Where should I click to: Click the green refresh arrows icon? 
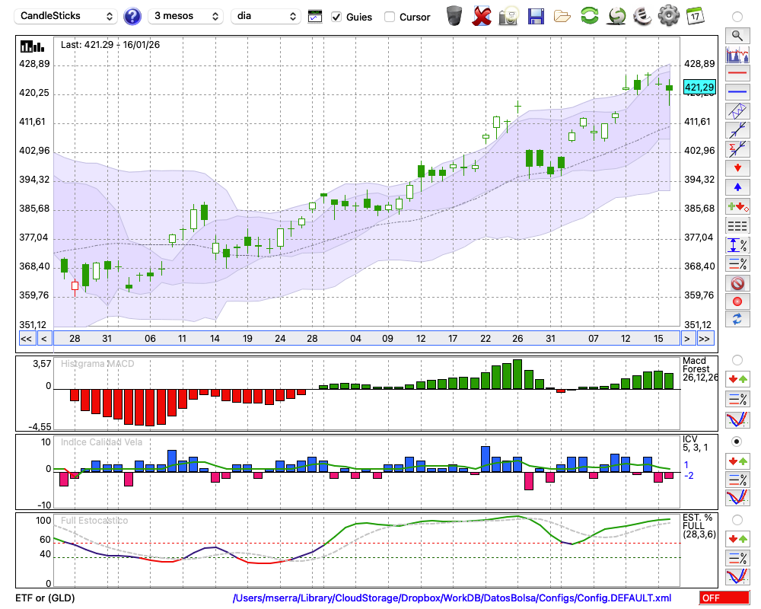589,16
